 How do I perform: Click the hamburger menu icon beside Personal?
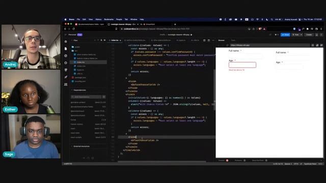pyautogui.click(x=65, y=35)
